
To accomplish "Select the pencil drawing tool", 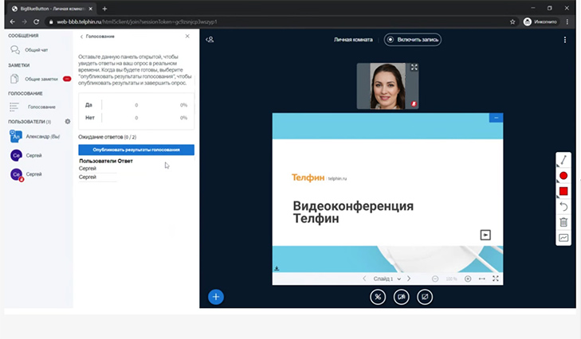I will pyautogui.click(x=563, y=160).
